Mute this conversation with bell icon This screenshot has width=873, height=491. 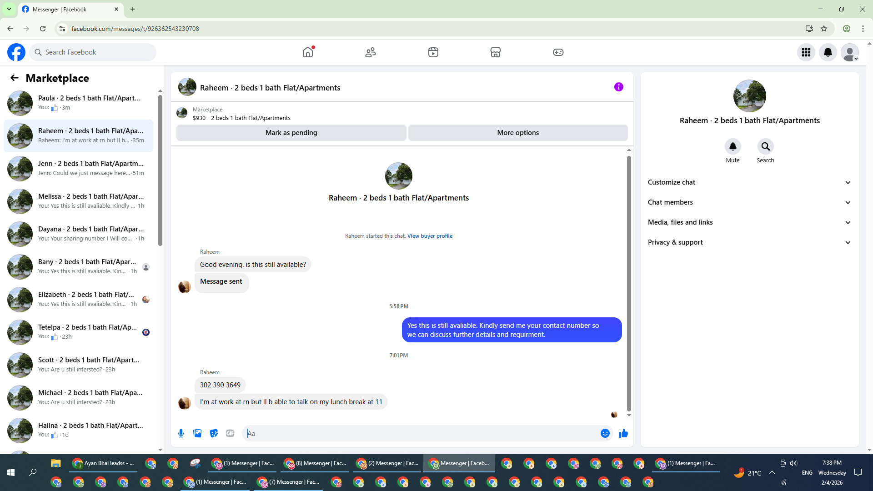point(733,147)
